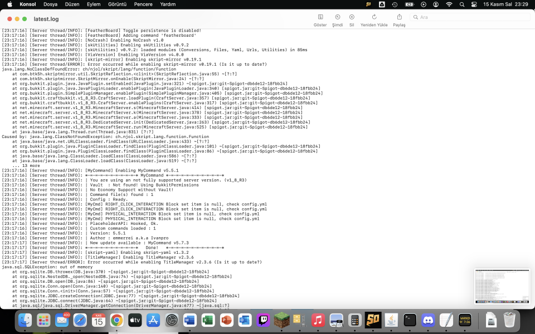
Task: Click the 'Caused by: java.lang.ClassNotFoundException' line
Action: click(105, 137)
